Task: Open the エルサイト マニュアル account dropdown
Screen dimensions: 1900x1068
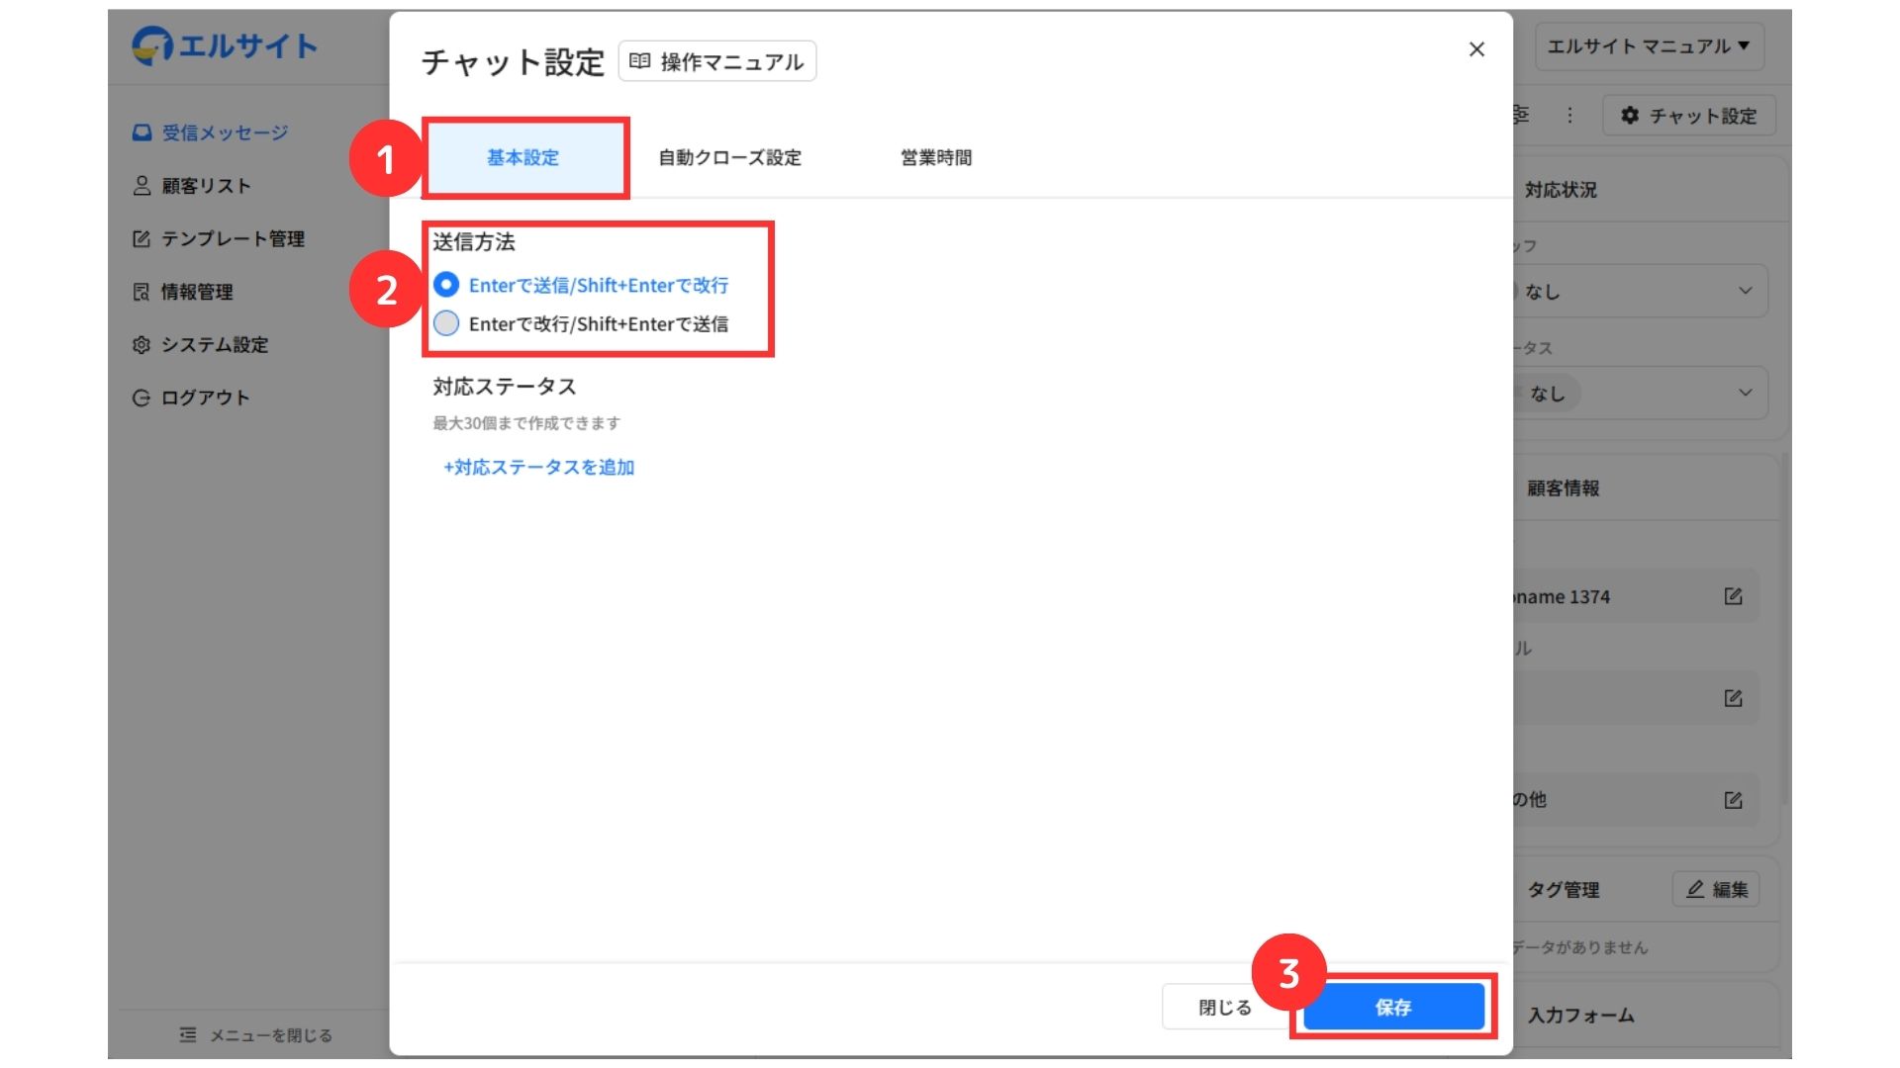Action: [1649, 46]
